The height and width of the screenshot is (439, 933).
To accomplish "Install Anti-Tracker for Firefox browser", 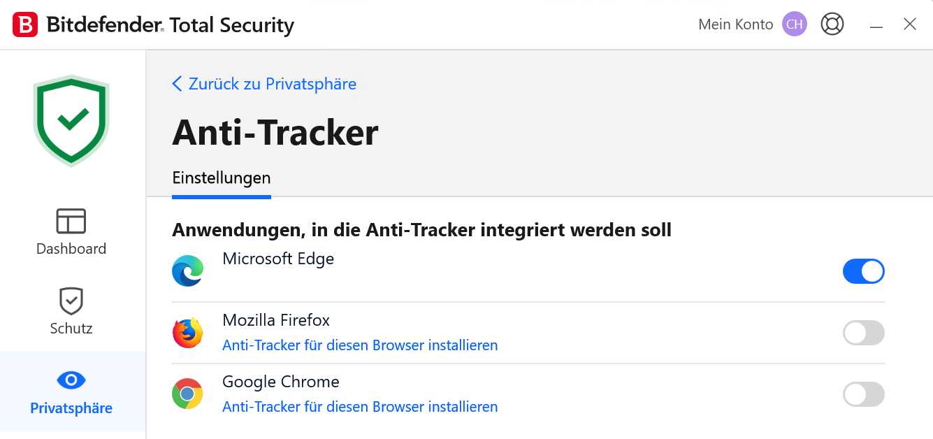I will coord(360,345).
